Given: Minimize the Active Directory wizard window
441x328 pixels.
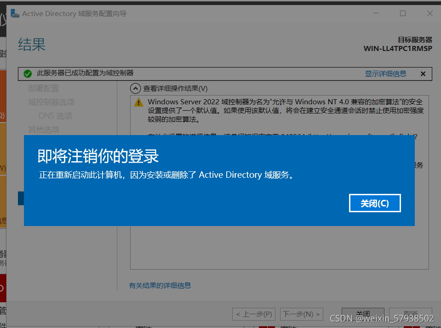Looking at the screenshot, I should 376,13.
